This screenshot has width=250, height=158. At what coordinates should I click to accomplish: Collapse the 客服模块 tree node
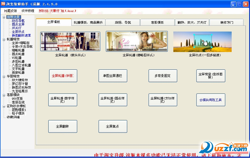coord(4,95)
